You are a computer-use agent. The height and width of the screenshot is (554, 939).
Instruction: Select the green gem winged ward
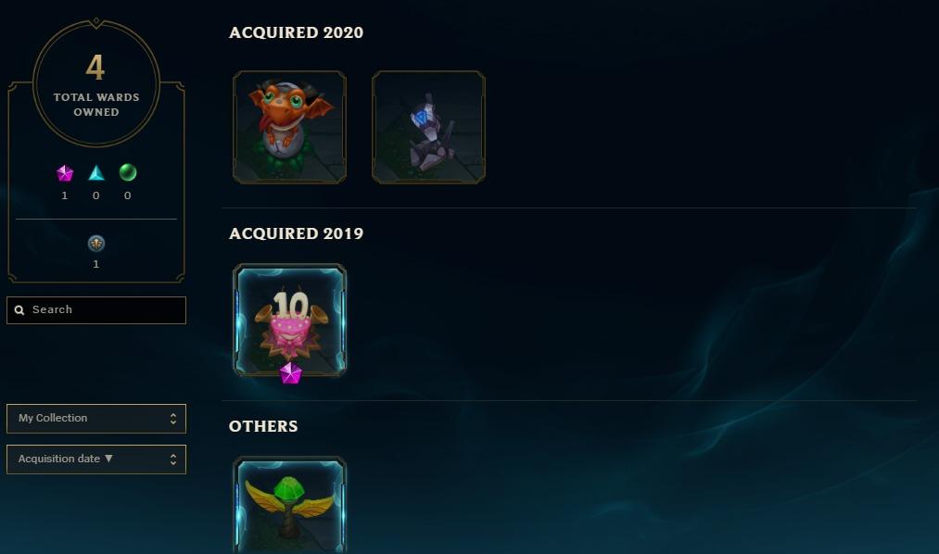(290, 505)
